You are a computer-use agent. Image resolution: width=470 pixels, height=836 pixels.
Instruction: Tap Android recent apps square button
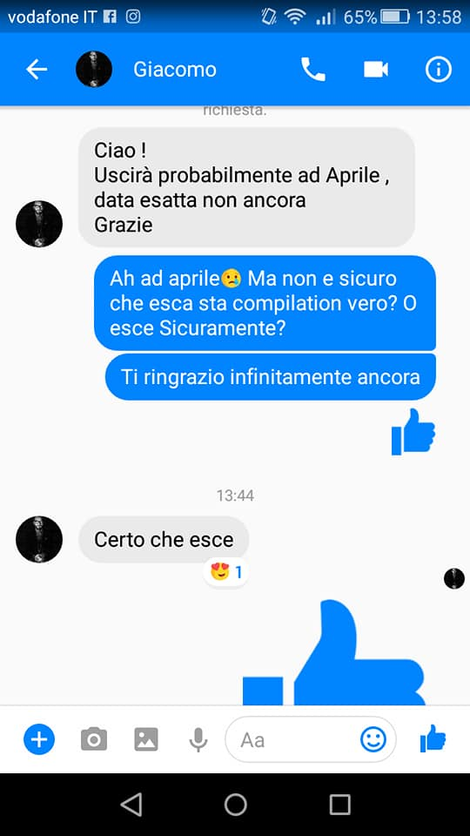tap(340, 804)
